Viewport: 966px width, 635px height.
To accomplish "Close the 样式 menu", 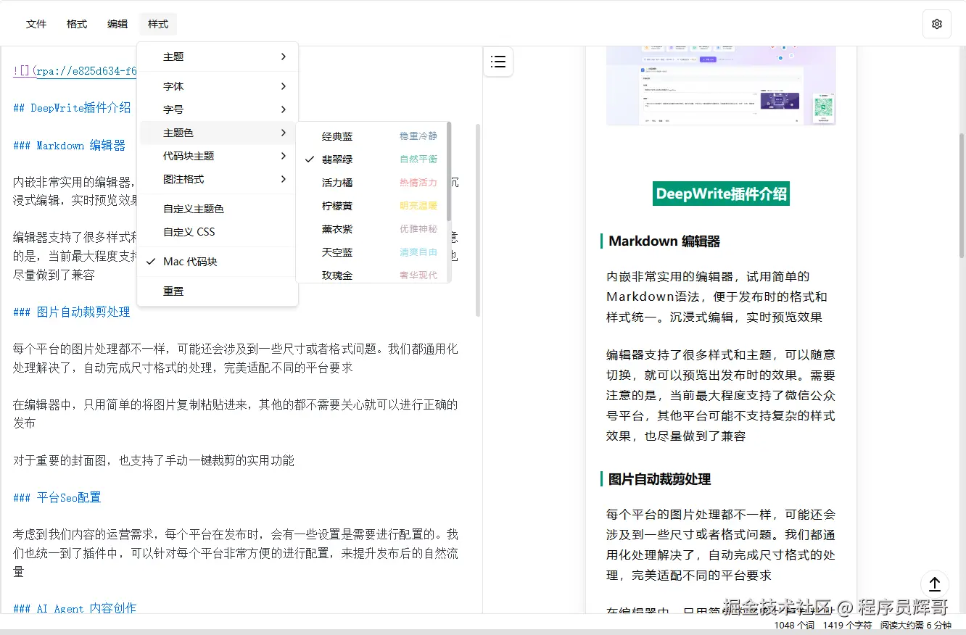I will 158,24.
